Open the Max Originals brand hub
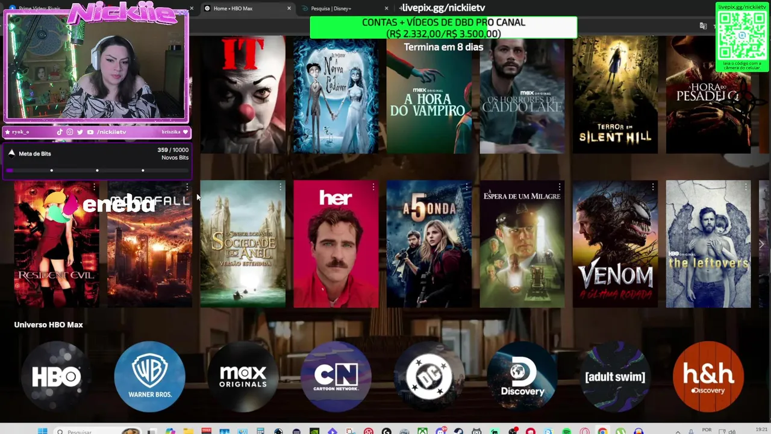The image size is (771, 434). click(x=243, y=377)
